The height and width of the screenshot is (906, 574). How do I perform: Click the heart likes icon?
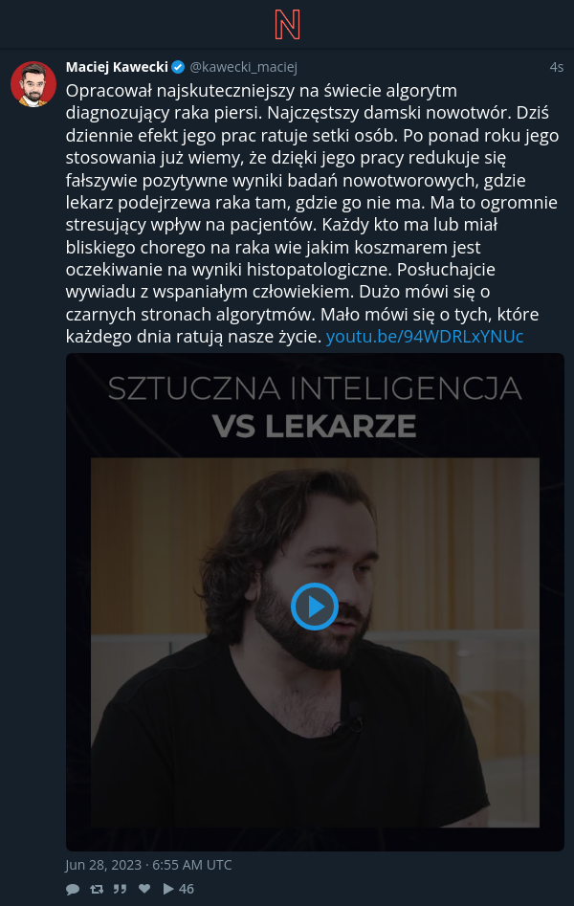point(144,889)
